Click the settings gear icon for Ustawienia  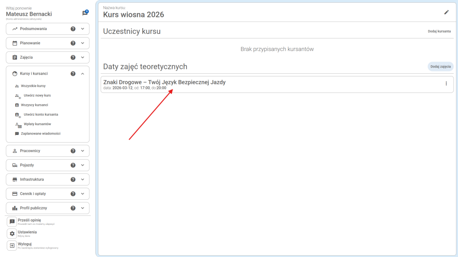click(12, 234)
